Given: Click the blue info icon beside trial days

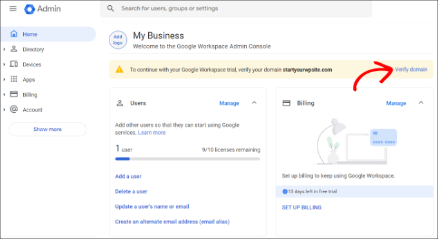Looking at the screenshot, I should click(x=285, y=191).
